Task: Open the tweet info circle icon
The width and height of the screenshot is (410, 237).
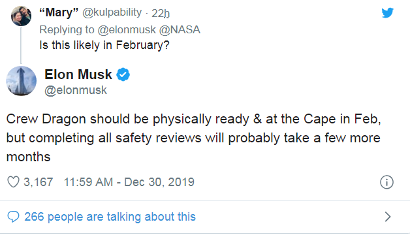Action: tap(386, 182)
